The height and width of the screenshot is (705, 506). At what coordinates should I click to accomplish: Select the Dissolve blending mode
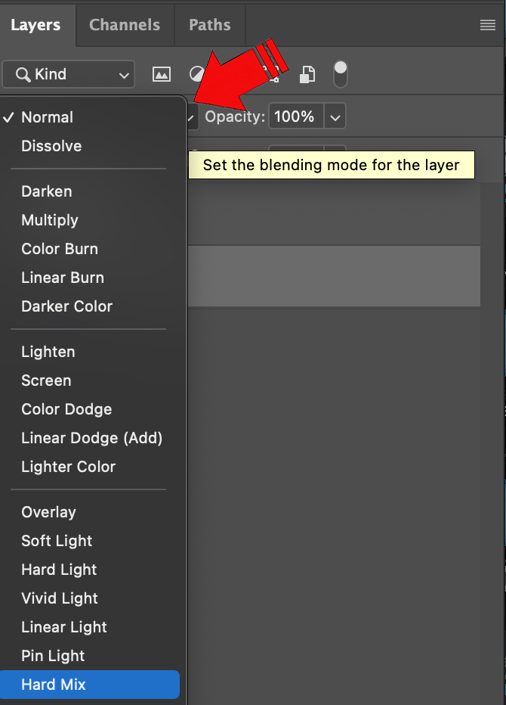51,146
